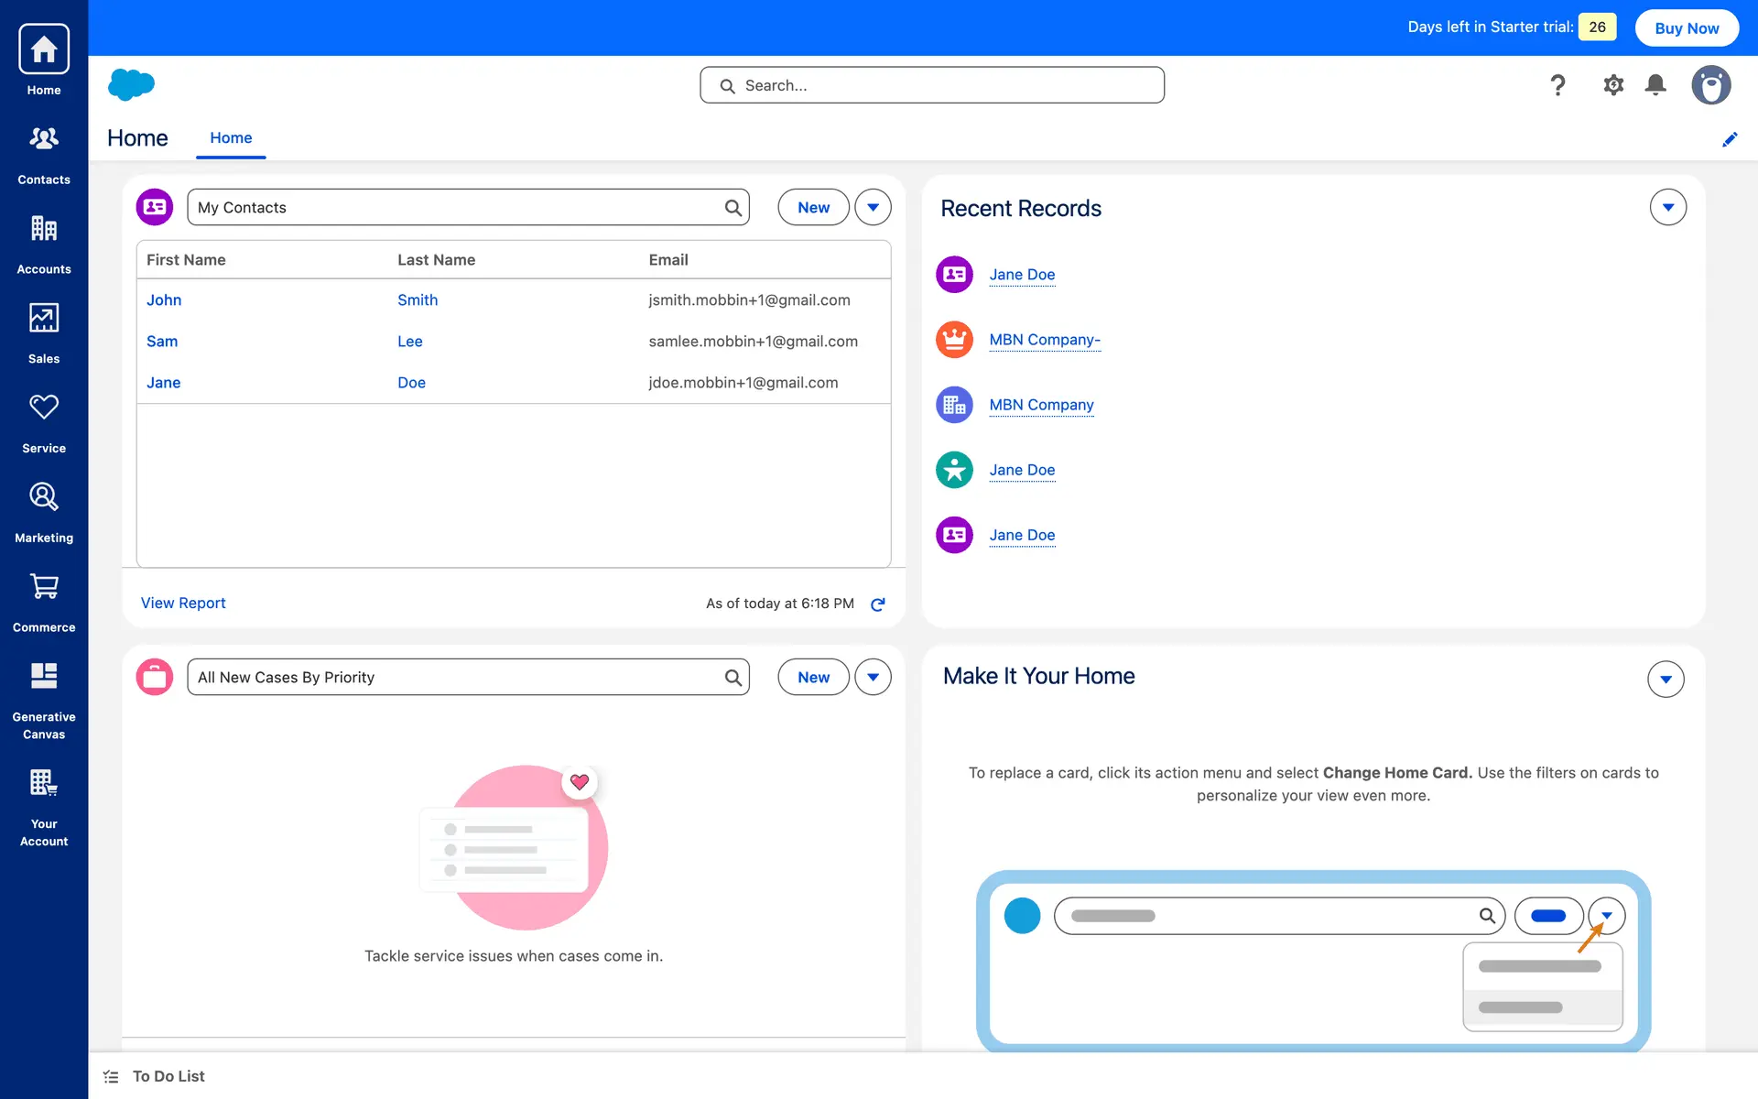1758x1099 pixels.
Task: Click the global Search field
Action: [931, 85]
